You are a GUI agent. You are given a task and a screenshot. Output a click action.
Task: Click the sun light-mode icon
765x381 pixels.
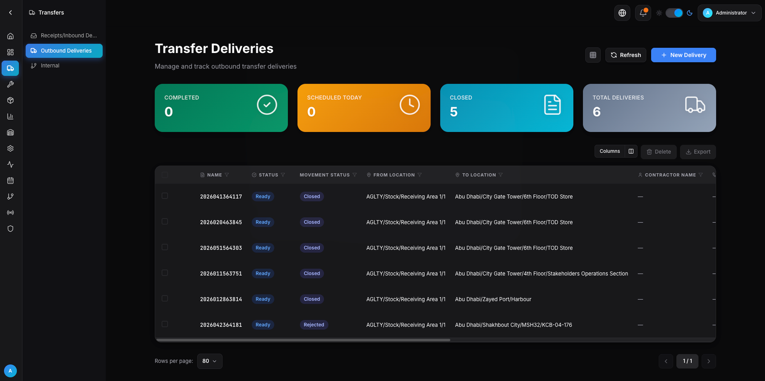pos(659,13)
